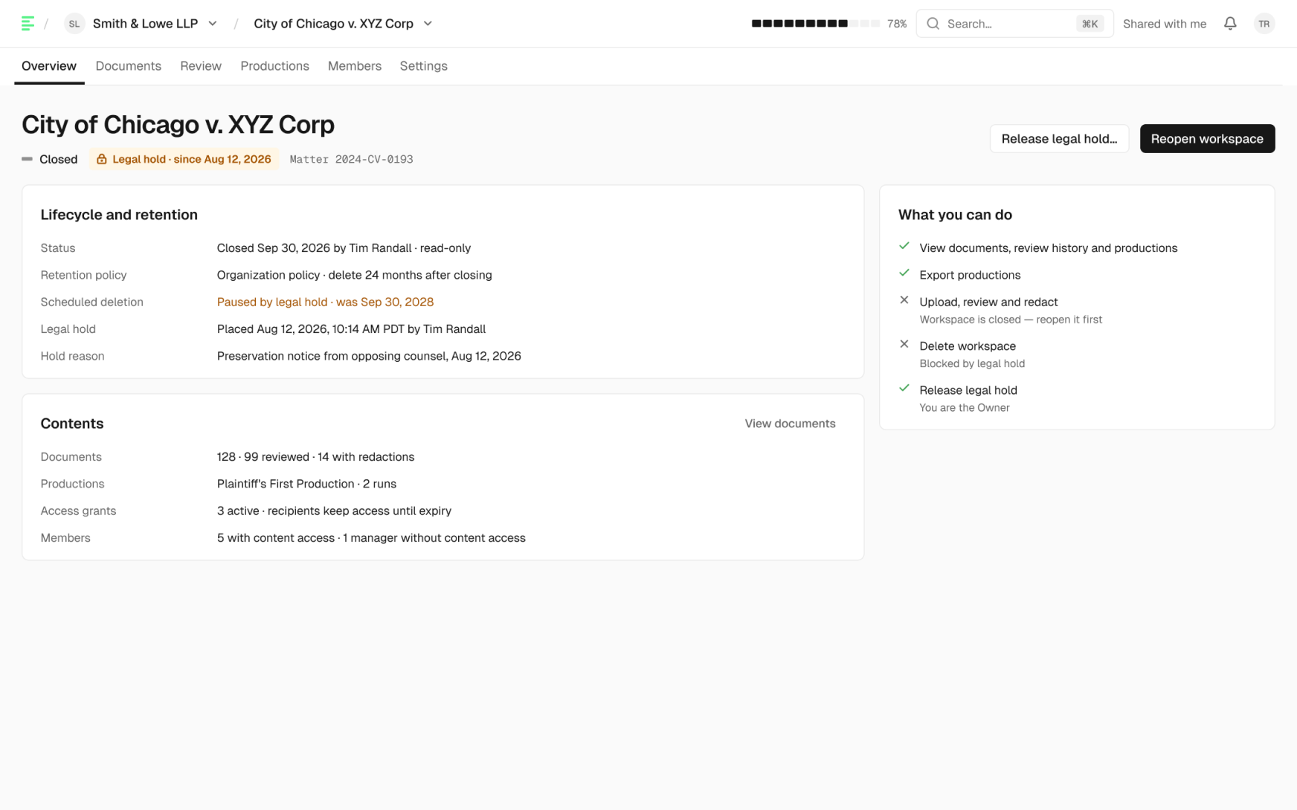
Task: Expand the Smith & Lowe LLP organization dropdown
Action: [213, 24]
